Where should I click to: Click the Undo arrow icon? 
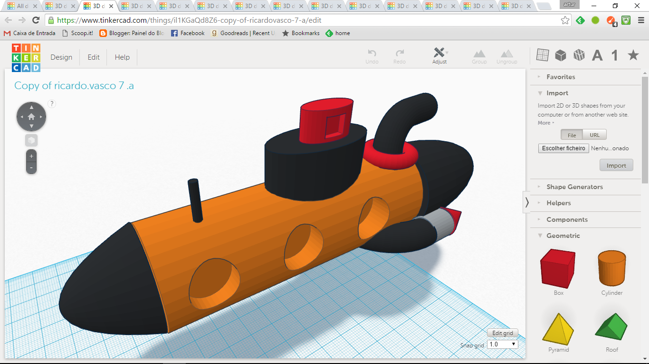372,53
